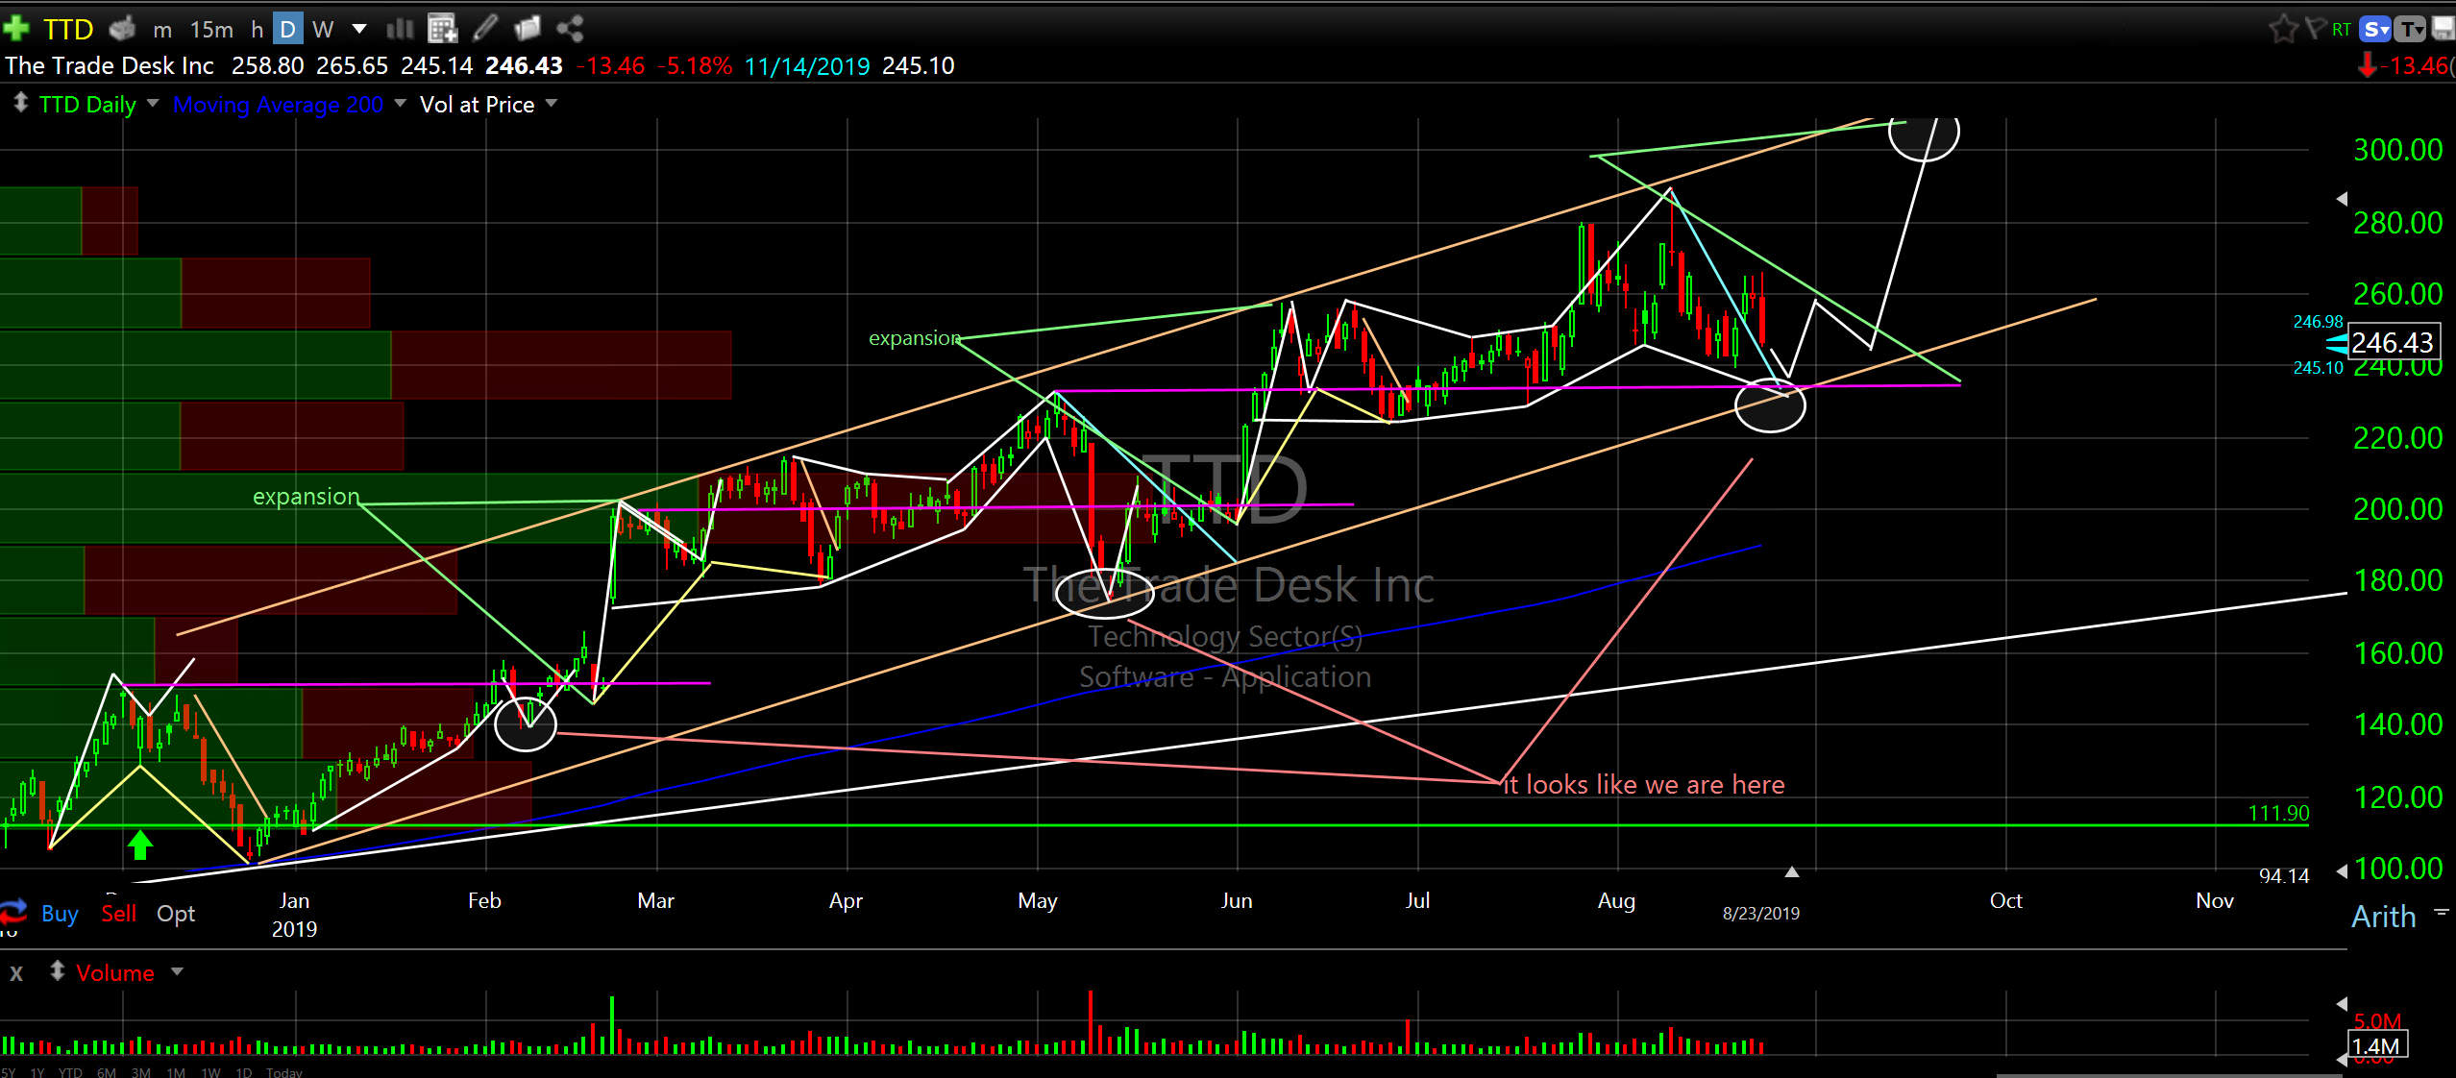2456x1078 pixels.
Task: Select the hourly (h) timeframe
Action: (257, 30)
